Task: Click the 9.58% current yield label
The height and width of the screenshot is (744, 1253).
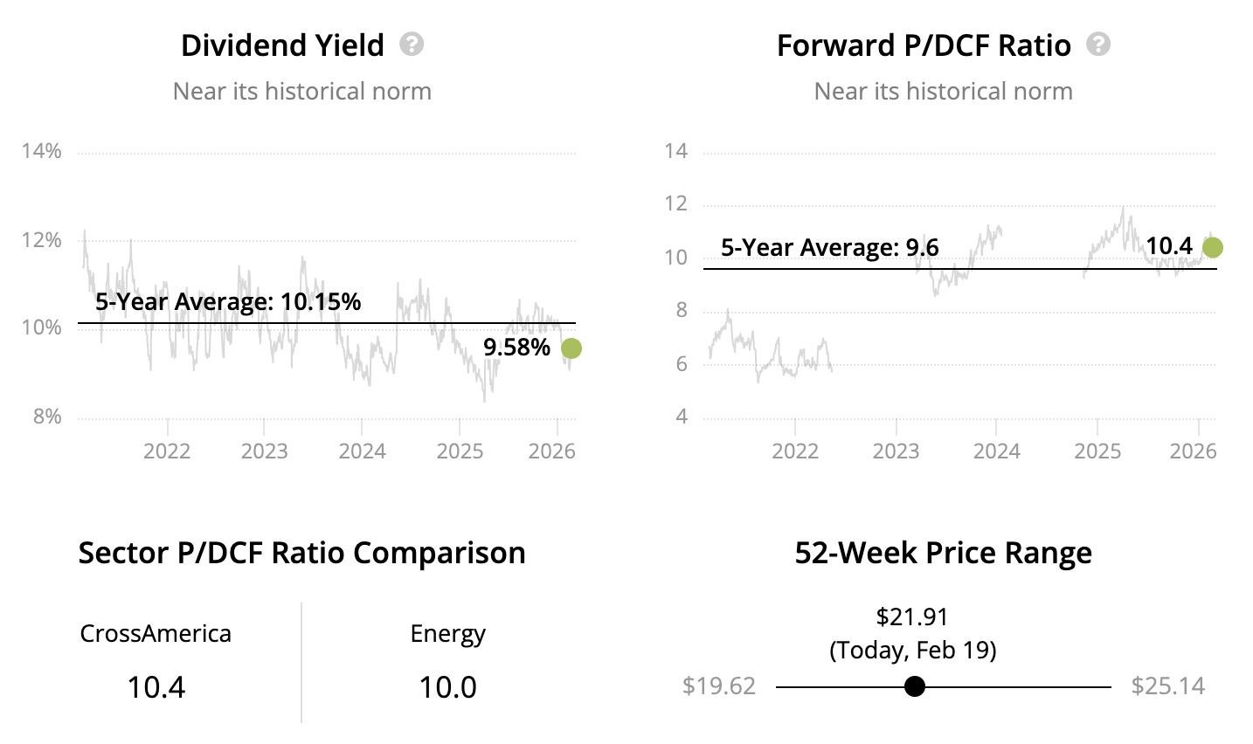Action: [x=516, y=348]
